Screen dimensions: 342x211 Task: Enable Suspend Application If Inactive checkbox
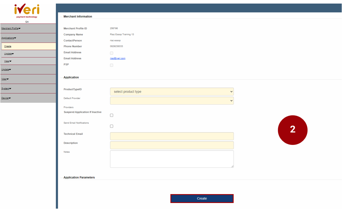point(112,115)
